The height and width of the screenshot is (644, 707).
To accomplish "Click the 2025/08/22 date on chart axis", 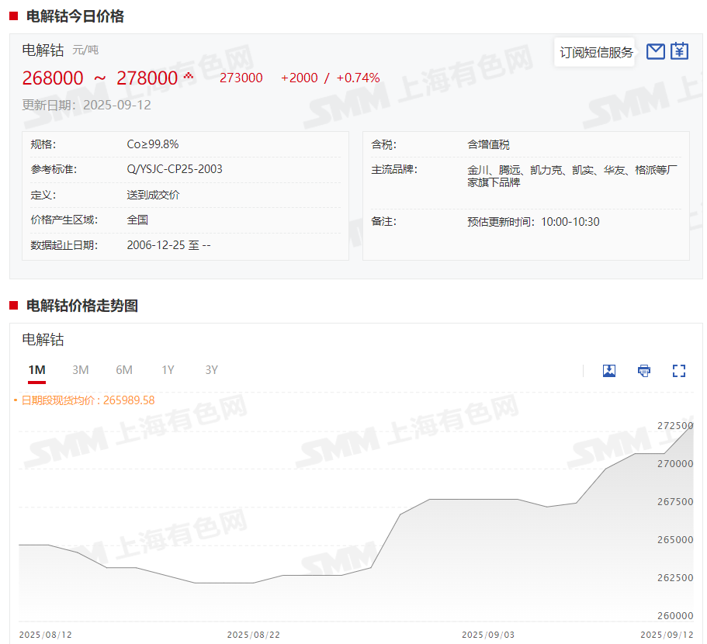I will (x=254, y=635).
